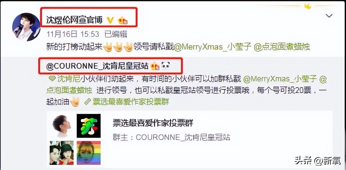346x170 pixels.
Task: Open @COURONNE_沈肯尼皇冠站 reposted account
Action: [97, 66]
